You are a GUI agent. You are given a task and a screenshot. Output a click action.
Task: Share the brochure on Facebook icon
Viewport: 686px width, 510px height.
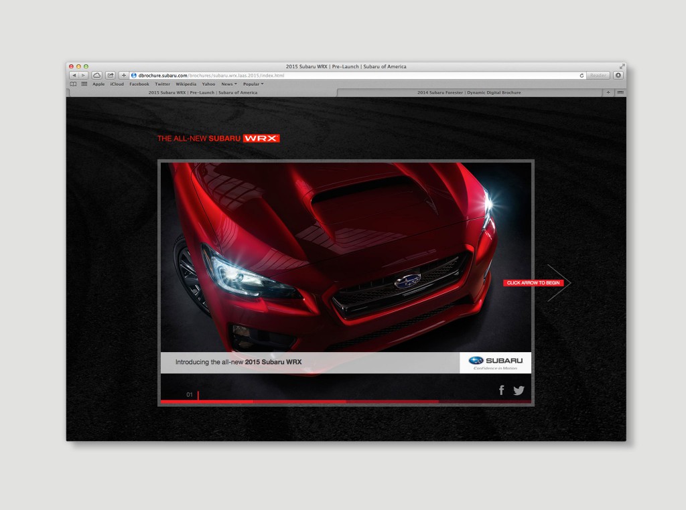pyautogui.click(x=502, y=390)
